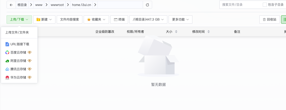Screen dimensions: 286x110
Task: Click the green list view icon
Action: (284, 20)
